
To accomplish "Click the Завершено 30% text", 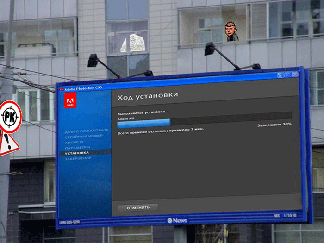I will point(274,125).
